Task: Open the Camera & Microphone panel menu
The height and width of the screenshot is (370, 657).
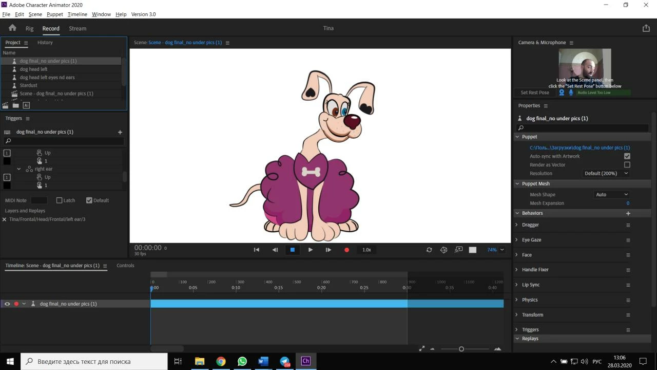Action: pos(571,43)
